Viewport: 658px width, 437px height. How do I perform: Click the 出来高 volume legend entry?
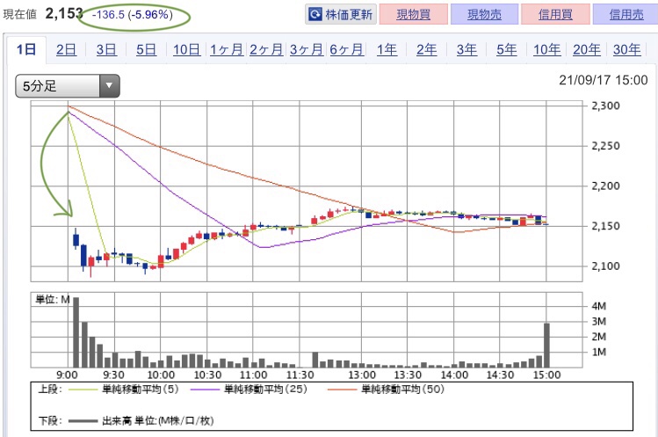click(x=141, y=420)
